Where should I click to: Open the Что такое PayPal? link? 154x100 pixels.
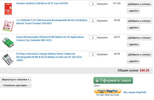tap(135, 92)
